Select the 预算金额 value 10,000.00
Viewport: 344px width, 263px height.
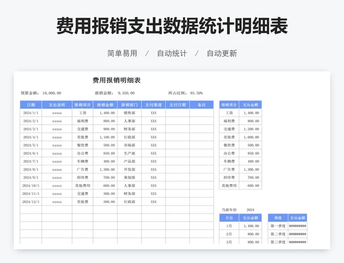point(52,93)
